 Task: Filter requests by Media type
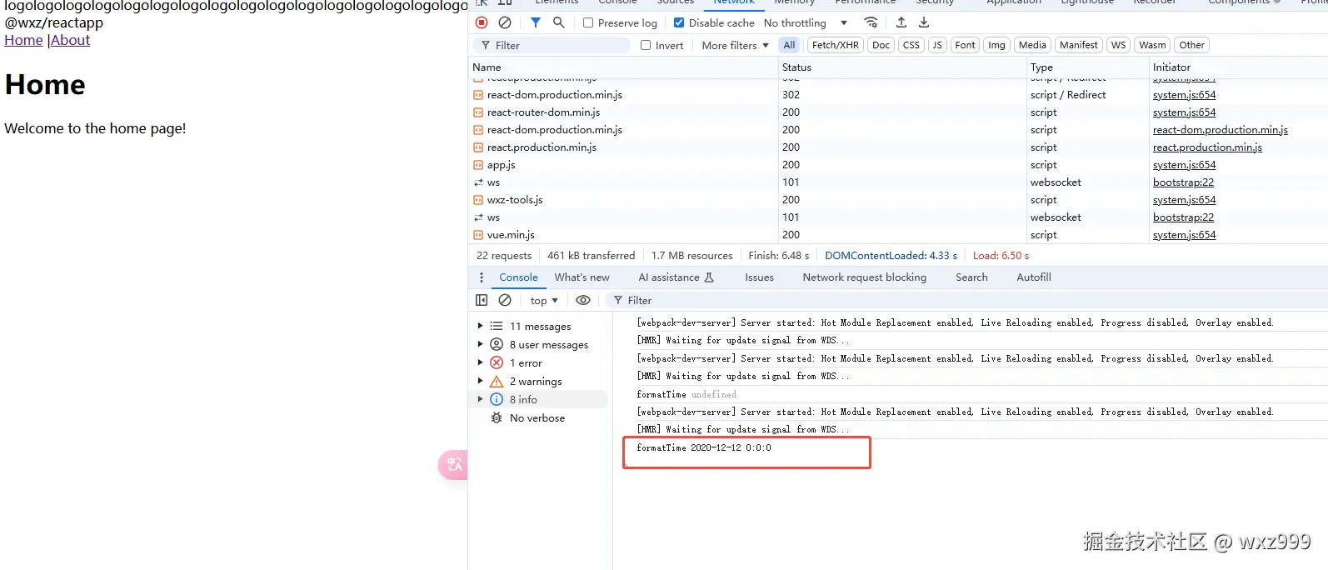pos(1032,45)
